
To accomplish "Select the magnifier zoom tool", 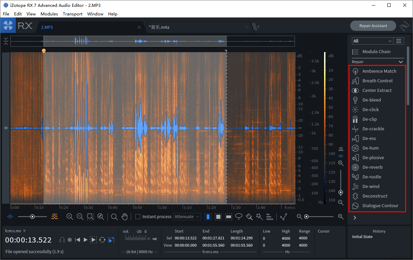I will pyautogui.click(x=114, y=216).
